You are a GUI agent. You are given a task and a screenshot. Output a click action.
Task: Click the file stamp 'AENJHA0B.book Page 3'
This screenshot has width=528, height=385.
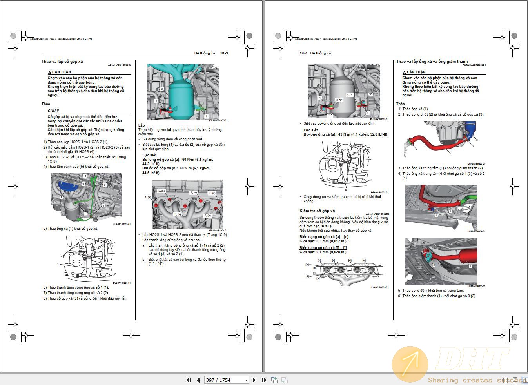[61, 39]
